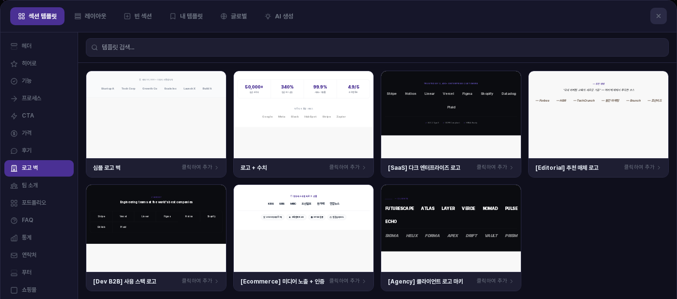The width and height of the screenshot is (677, 299).
Task: Click 클릭하여 추가 on Agency card
Action: 492,281
